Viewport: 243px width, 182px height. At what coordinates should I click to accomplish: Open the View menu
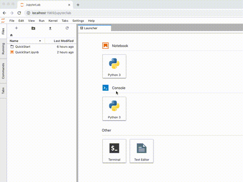[x=31, y=21]
